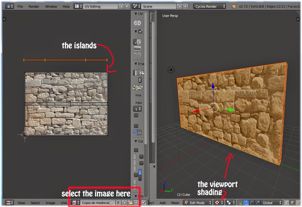The image size is (302, 207).
Task: Click the Add menu to create mesh
Action: pyautogui.click(x=162, y=203)
